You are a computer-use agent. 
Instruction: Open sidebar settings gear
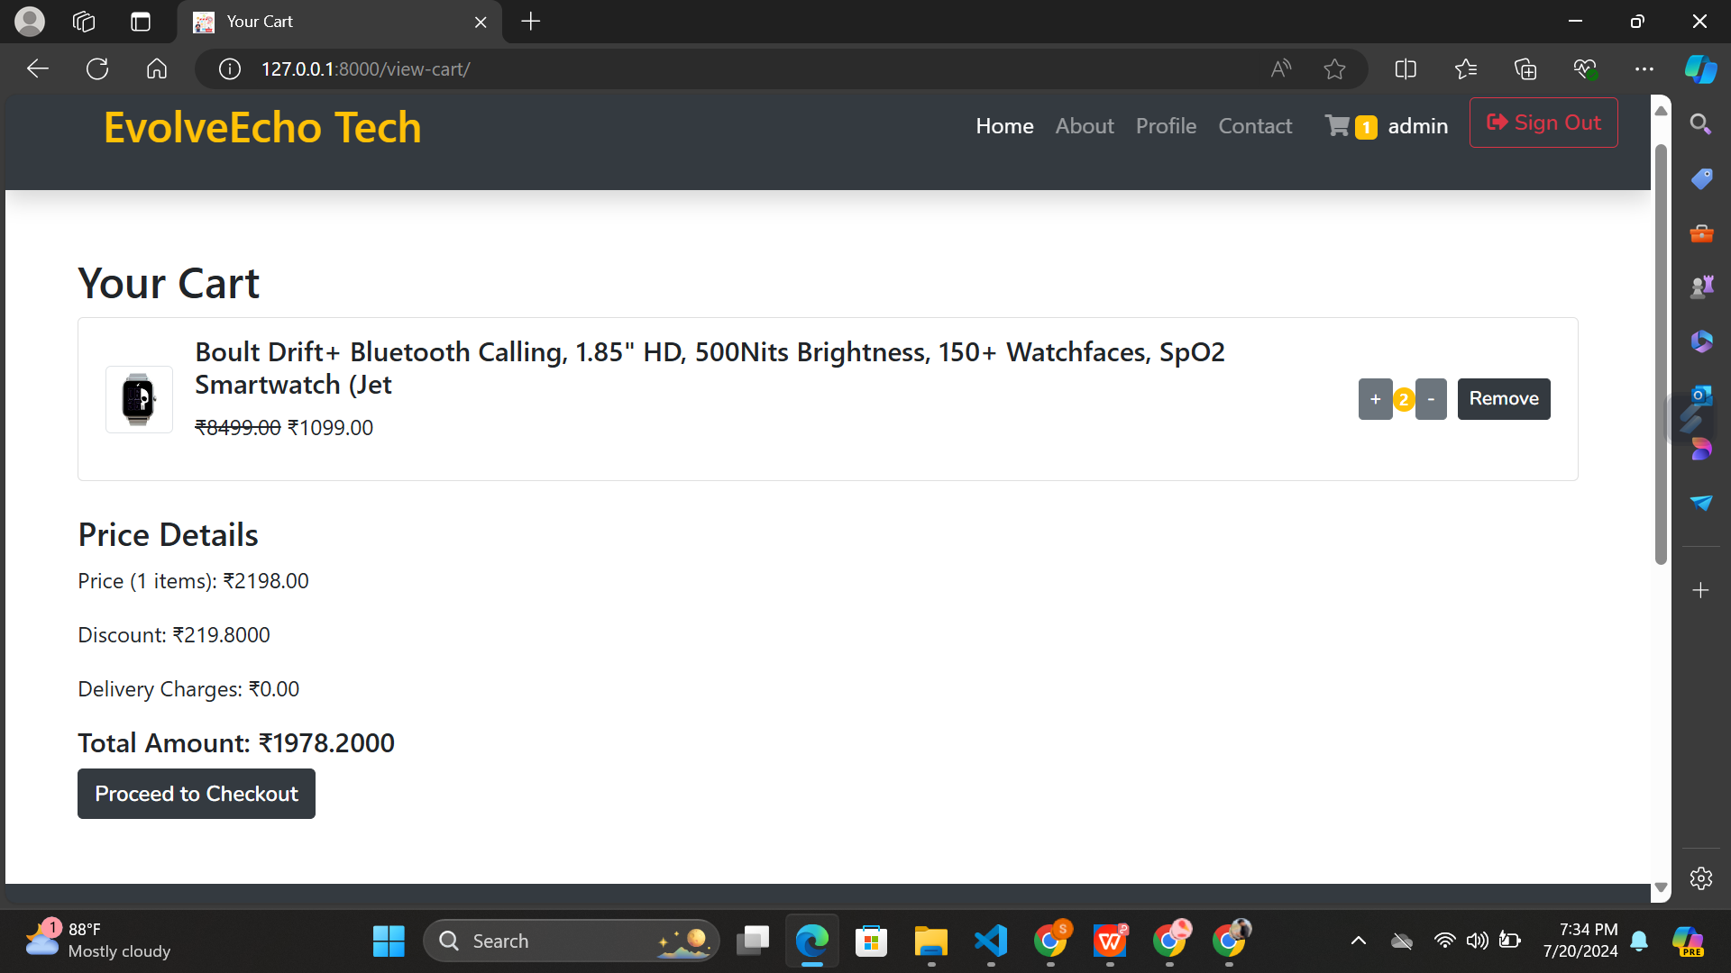tap(1701, 878)
